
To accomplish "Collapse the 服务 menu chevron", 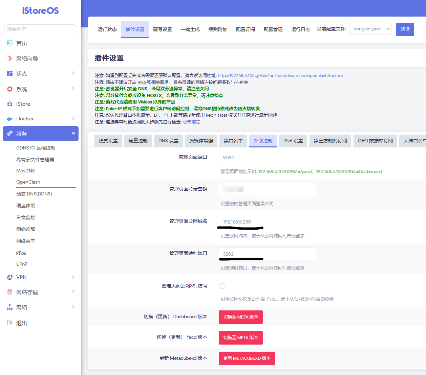I will coord(73,133).
